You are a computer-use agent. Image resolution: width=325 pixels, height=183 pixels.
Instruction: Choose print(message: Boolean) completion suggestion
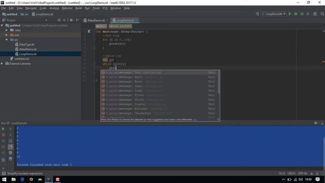159,109
